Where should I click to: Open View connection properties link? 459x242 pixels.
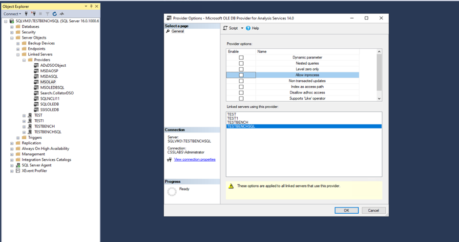point(195,159)
